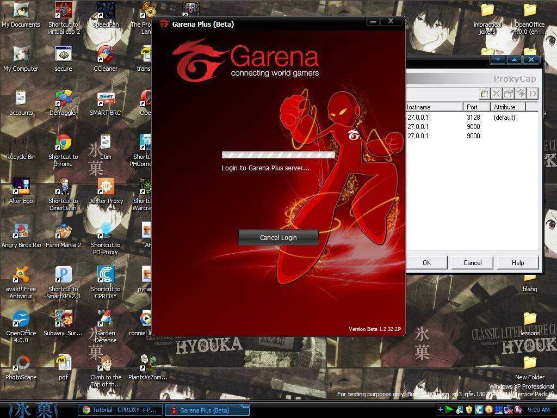Open the avast! Free Antivirus icon
This screenshot has height=418, width=557.
(21, 283)
